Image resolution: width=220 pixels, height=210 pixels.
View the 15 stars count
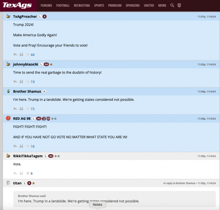point(32,109)
